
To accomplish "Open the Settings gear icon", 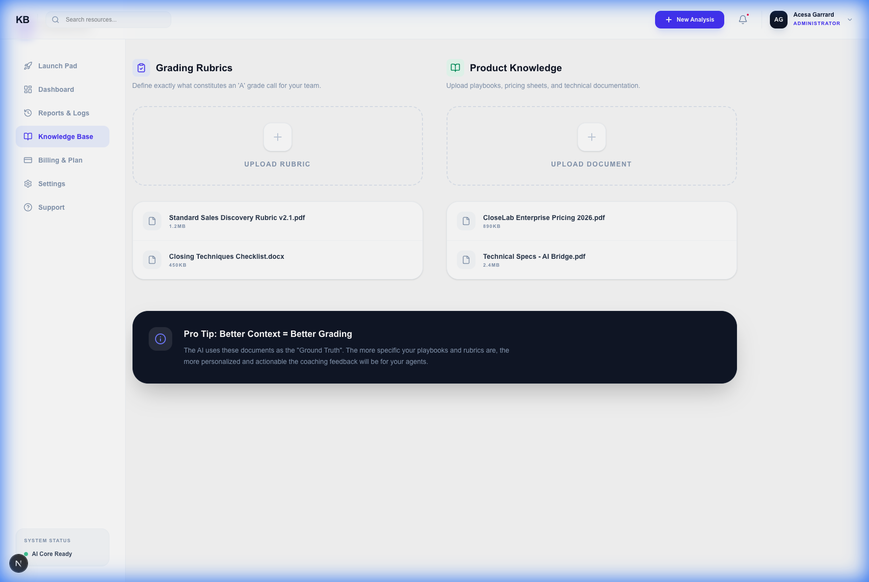I will (28, 184).
